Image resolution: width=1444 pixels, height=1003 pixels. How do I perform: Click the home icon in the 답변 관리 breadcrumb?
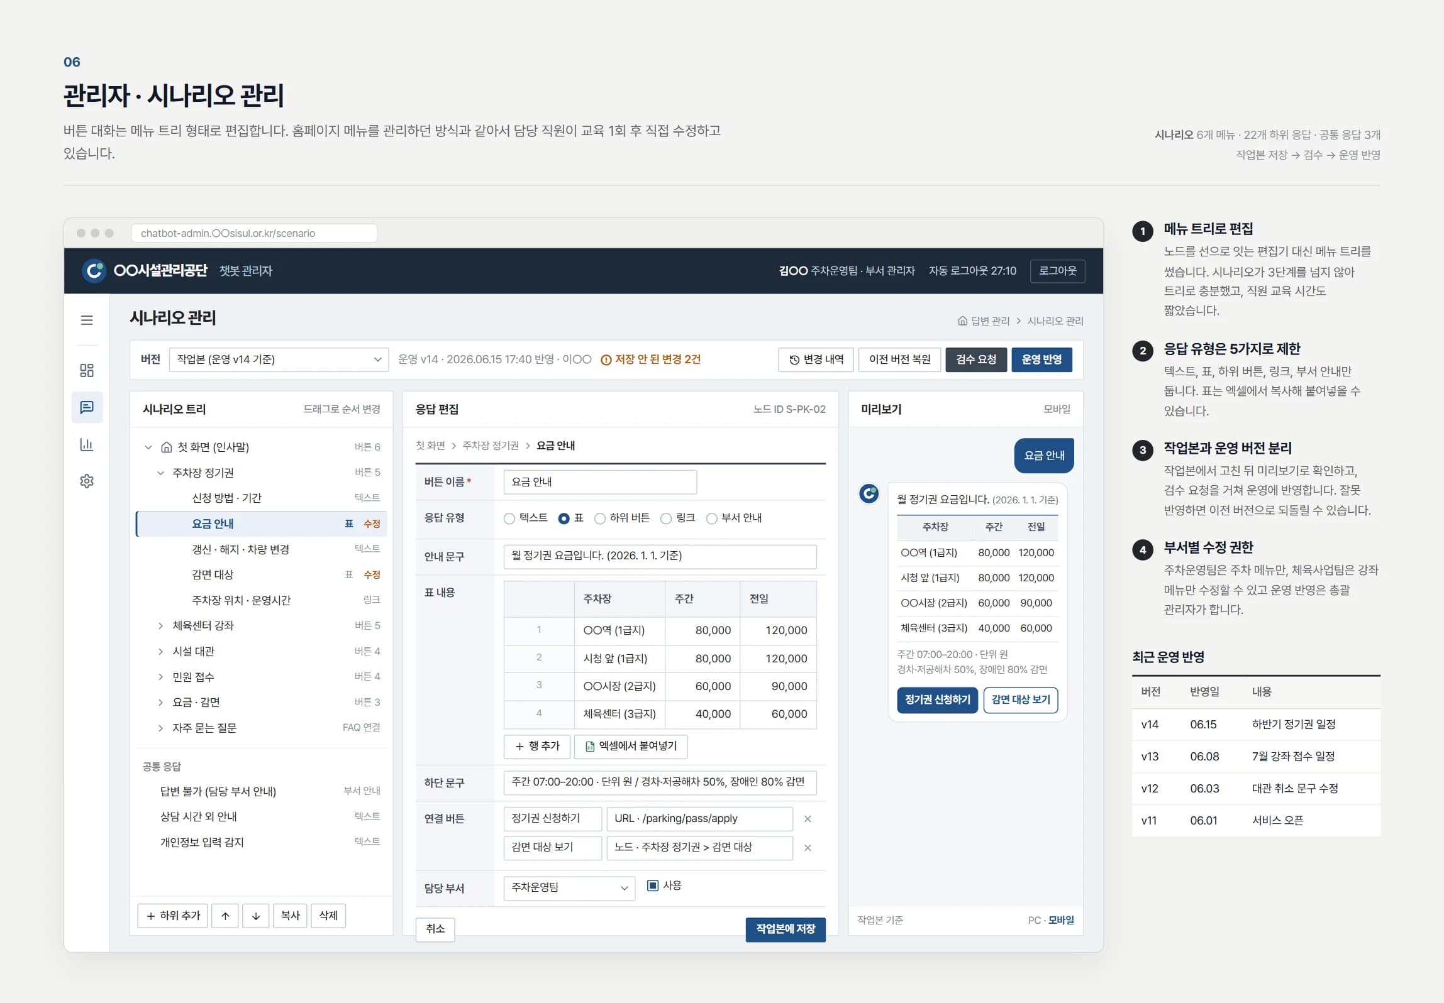point(962,321)
